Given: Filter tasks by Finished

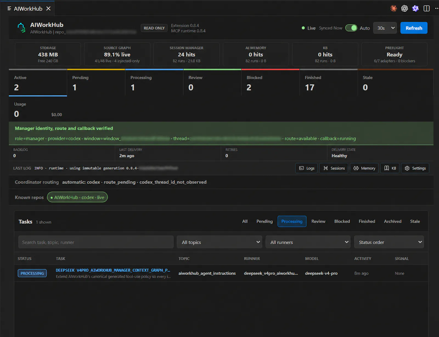Looking at the screenshot, I should [367, 221].
